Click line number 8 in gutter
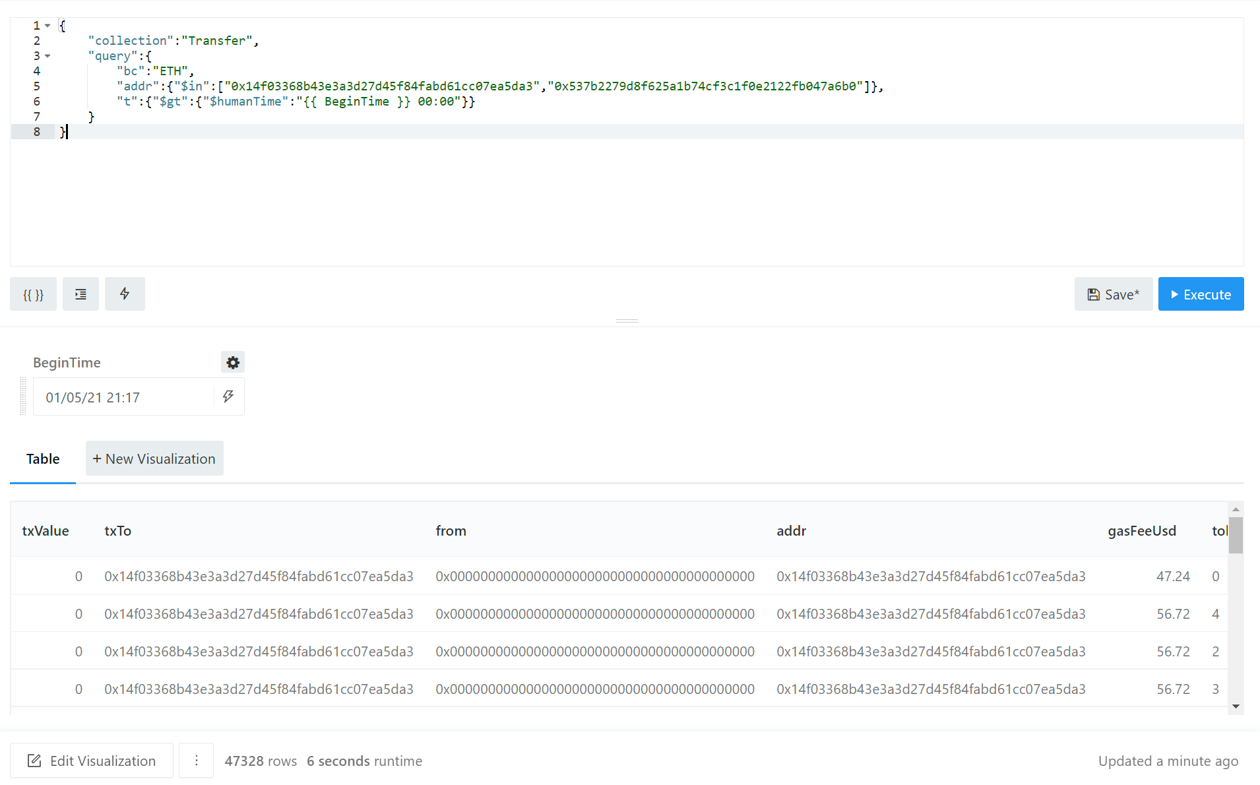The width and height of the screenshot is (1260, 785). click(x=37, y=132)
